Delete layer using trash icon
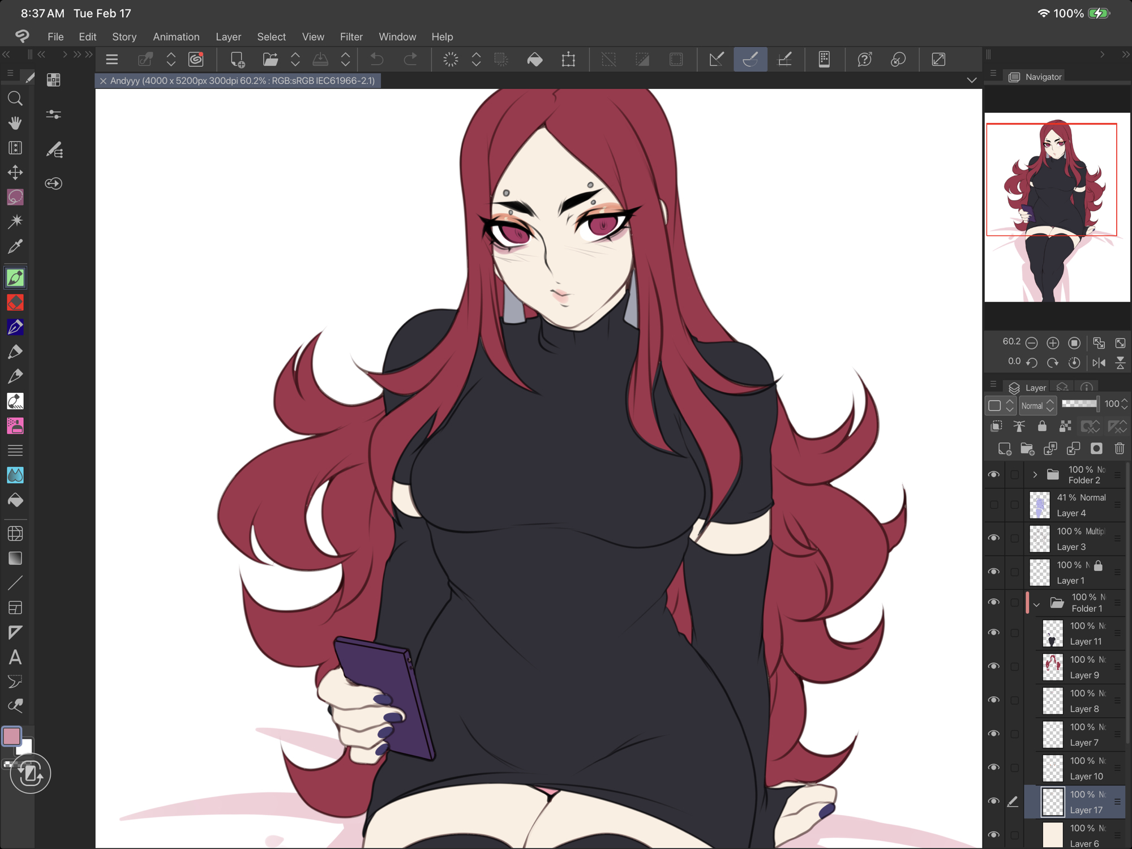Viewport: 1132px width, 849px height. click(1119, 449)
